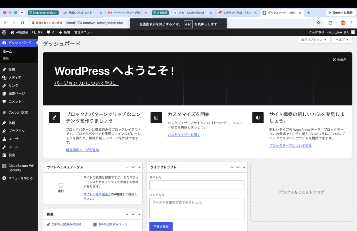This screenshot has width=357, height=231.
Task: Move サイトヘルスステータス box up
Action: pos(127,167)
